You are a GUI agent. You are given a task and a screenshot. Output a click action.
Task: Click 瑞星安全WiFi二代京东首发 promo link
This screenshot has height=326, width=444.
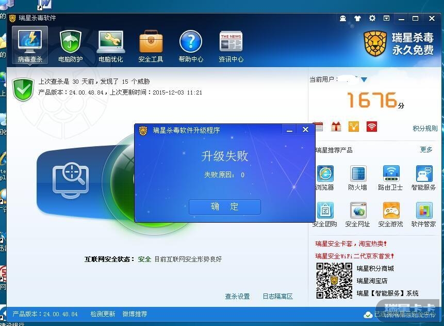coord(354,256)
